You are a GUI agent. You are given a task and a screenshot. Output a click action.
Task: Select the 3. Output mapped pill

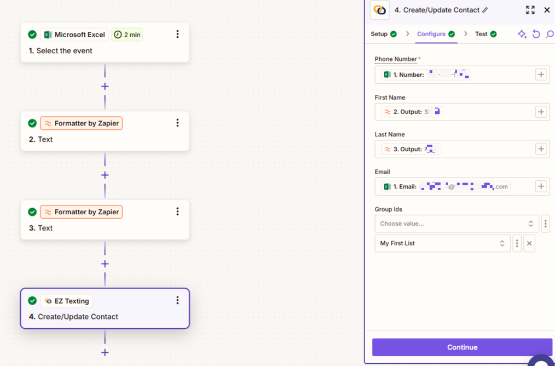pyautogui.click(x=411, y=149)
